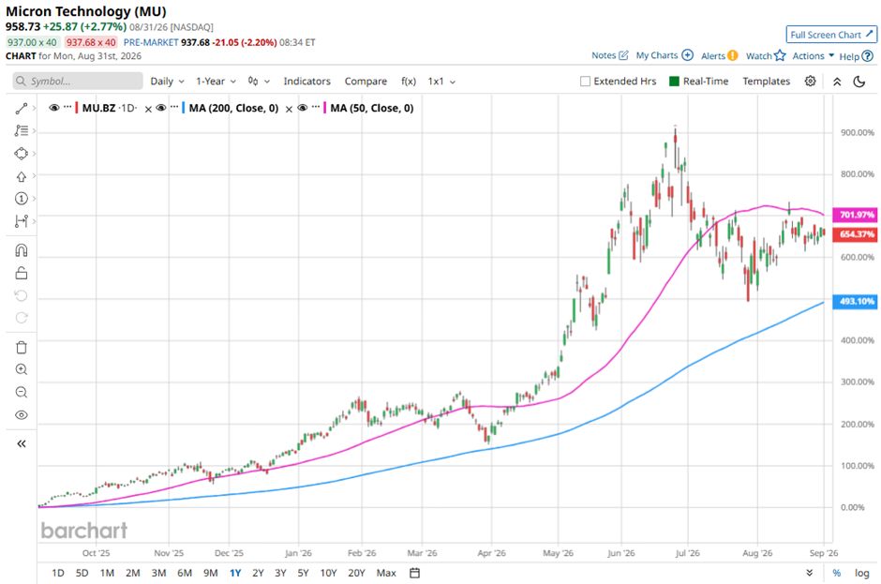Open chart settings gear icon
The width and height of the screenshot is (881, 584).
coord(810,81)
